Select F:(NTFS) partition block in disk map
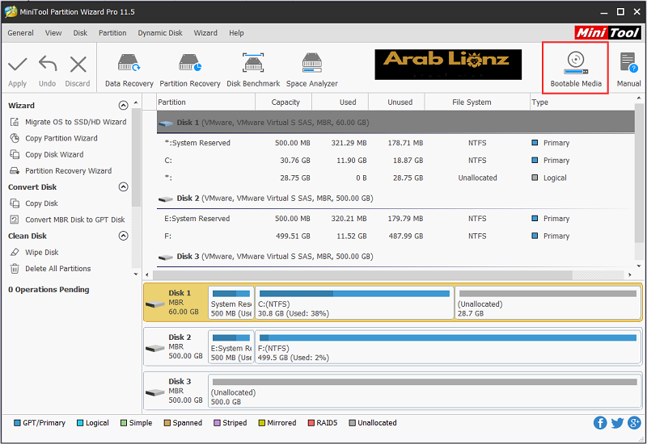647x444 pixels. coord(448,347)
